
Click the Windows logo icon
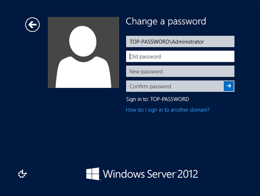[92, 174]
